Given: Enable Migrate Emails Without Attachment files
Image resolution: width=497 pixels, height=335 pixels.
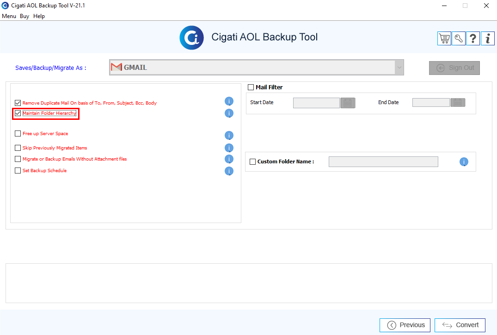Looking at the screenshot, I should [18, 159].
